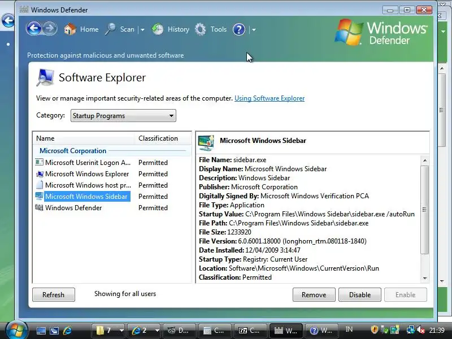Switch to the Help window taskbar button

321,331
